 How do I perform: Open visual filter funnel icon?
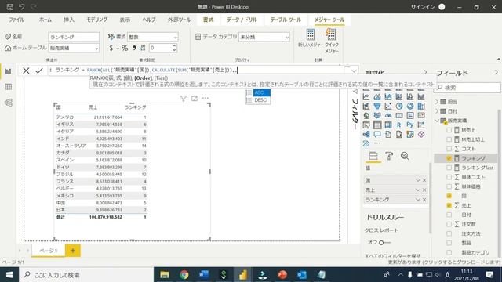(183, 99)
